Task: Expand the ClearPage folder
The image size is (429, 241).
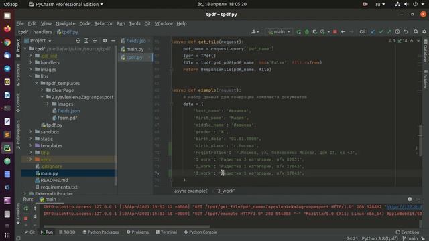Action: (x=42, y=90)
